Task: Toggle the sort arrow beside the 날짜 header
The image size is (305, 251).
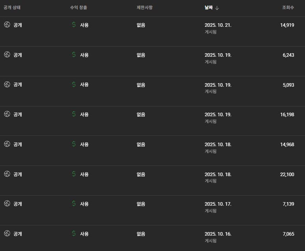Action: pyautogui.click(x=217, y=8)
